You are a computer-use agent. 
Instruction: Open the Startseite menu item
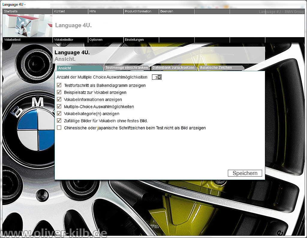(x=27, y=11)
